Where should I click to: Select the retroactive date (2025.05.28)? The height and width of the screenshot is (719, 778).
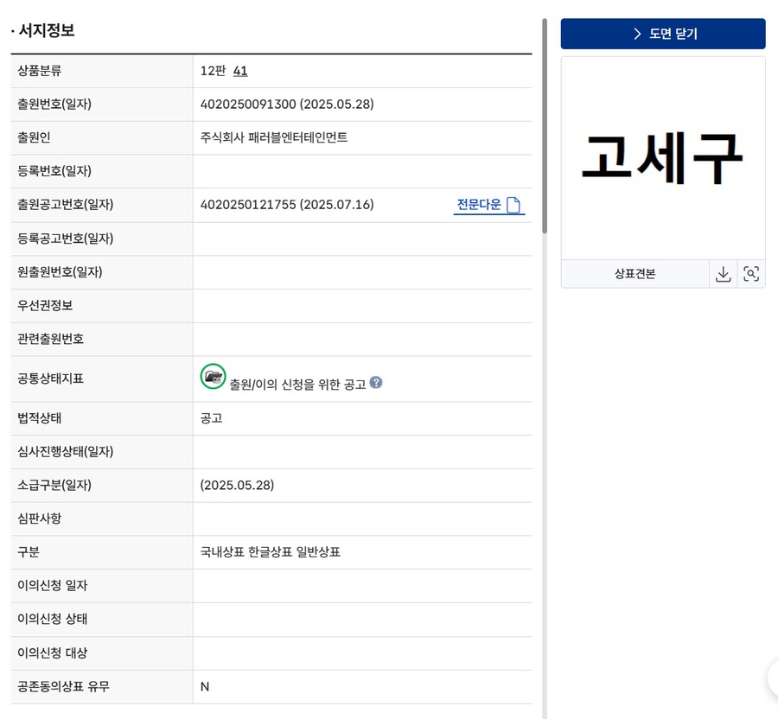tap(237, 485)
